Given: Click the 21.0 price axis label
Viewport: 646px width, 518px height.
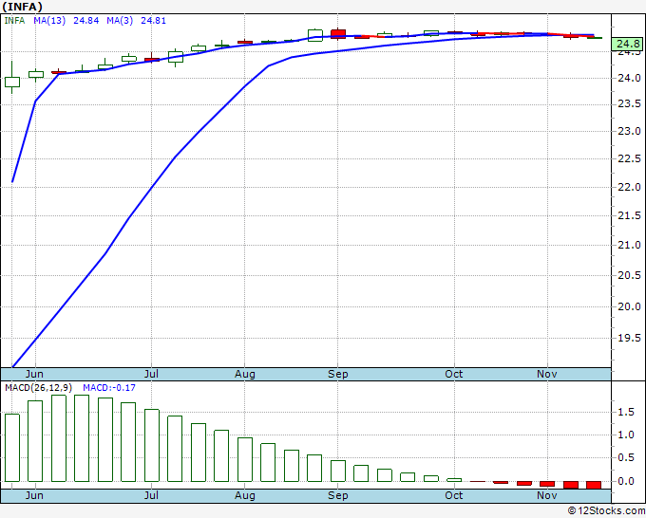Looking at the screenshot, I should coord(629,245).
